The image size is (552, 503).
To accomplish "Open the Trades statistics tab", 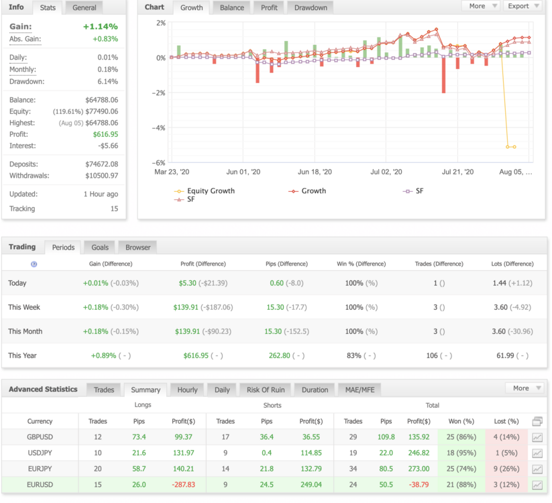I will click(x=104, y=390).
